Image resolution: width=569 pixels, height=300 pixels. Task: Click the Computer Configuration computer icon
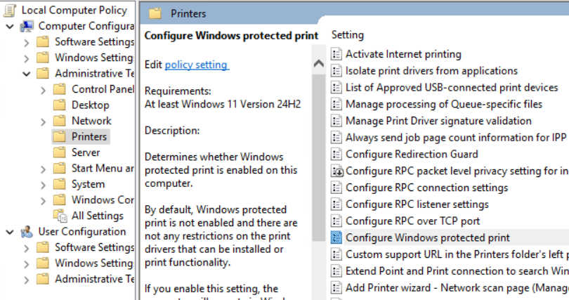pos(27,26)
